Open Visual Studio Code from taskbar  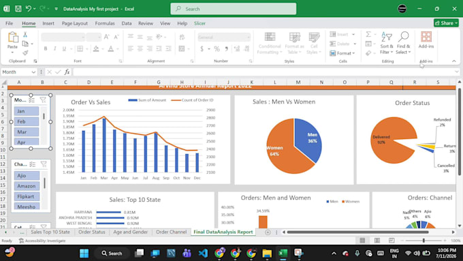[203, 254]
